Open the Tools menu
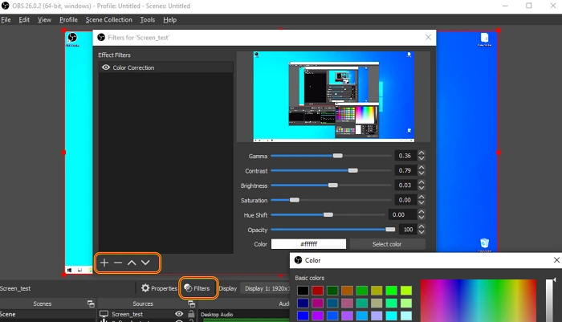Viewport: 562px width, 322px height. [x=147, y=20]
